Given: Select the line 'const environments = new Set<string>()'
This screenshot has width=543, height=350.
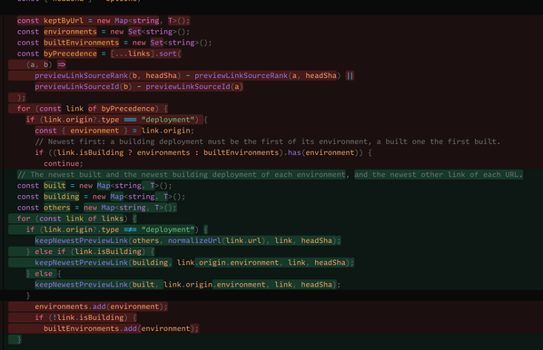Looking at the screenshot, I should tap(104, 32).
